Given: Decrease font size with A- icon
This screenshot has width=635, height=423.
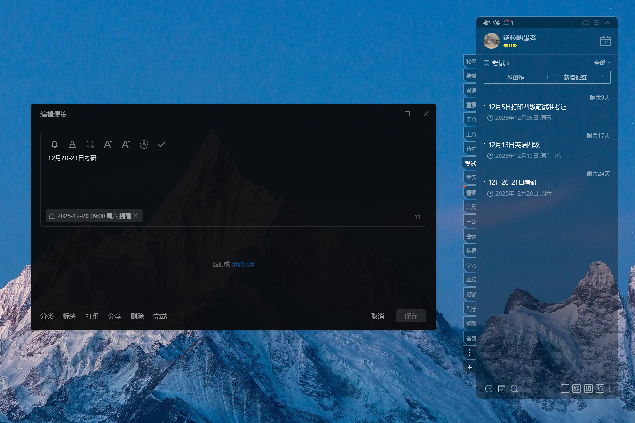Looking at the screenshot, I should [126, 144].
